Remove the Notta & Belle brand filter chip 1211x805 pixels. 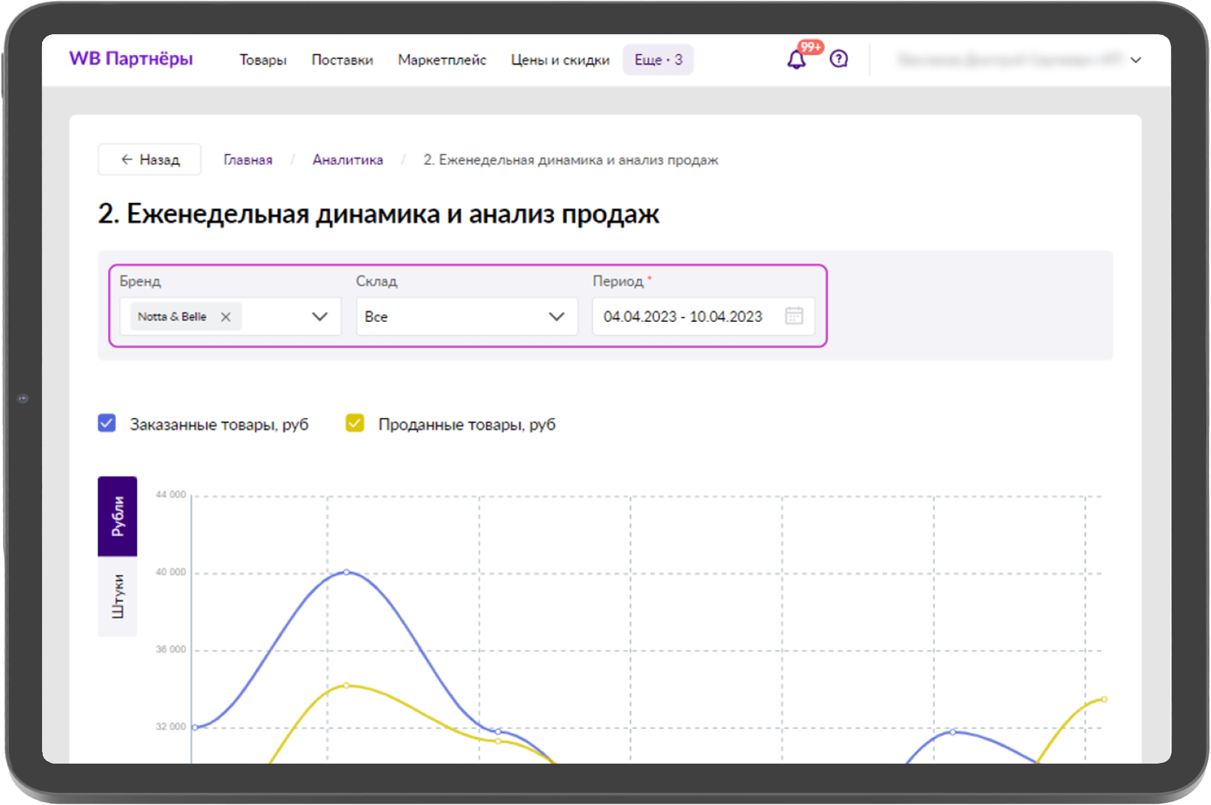(226, 316)
